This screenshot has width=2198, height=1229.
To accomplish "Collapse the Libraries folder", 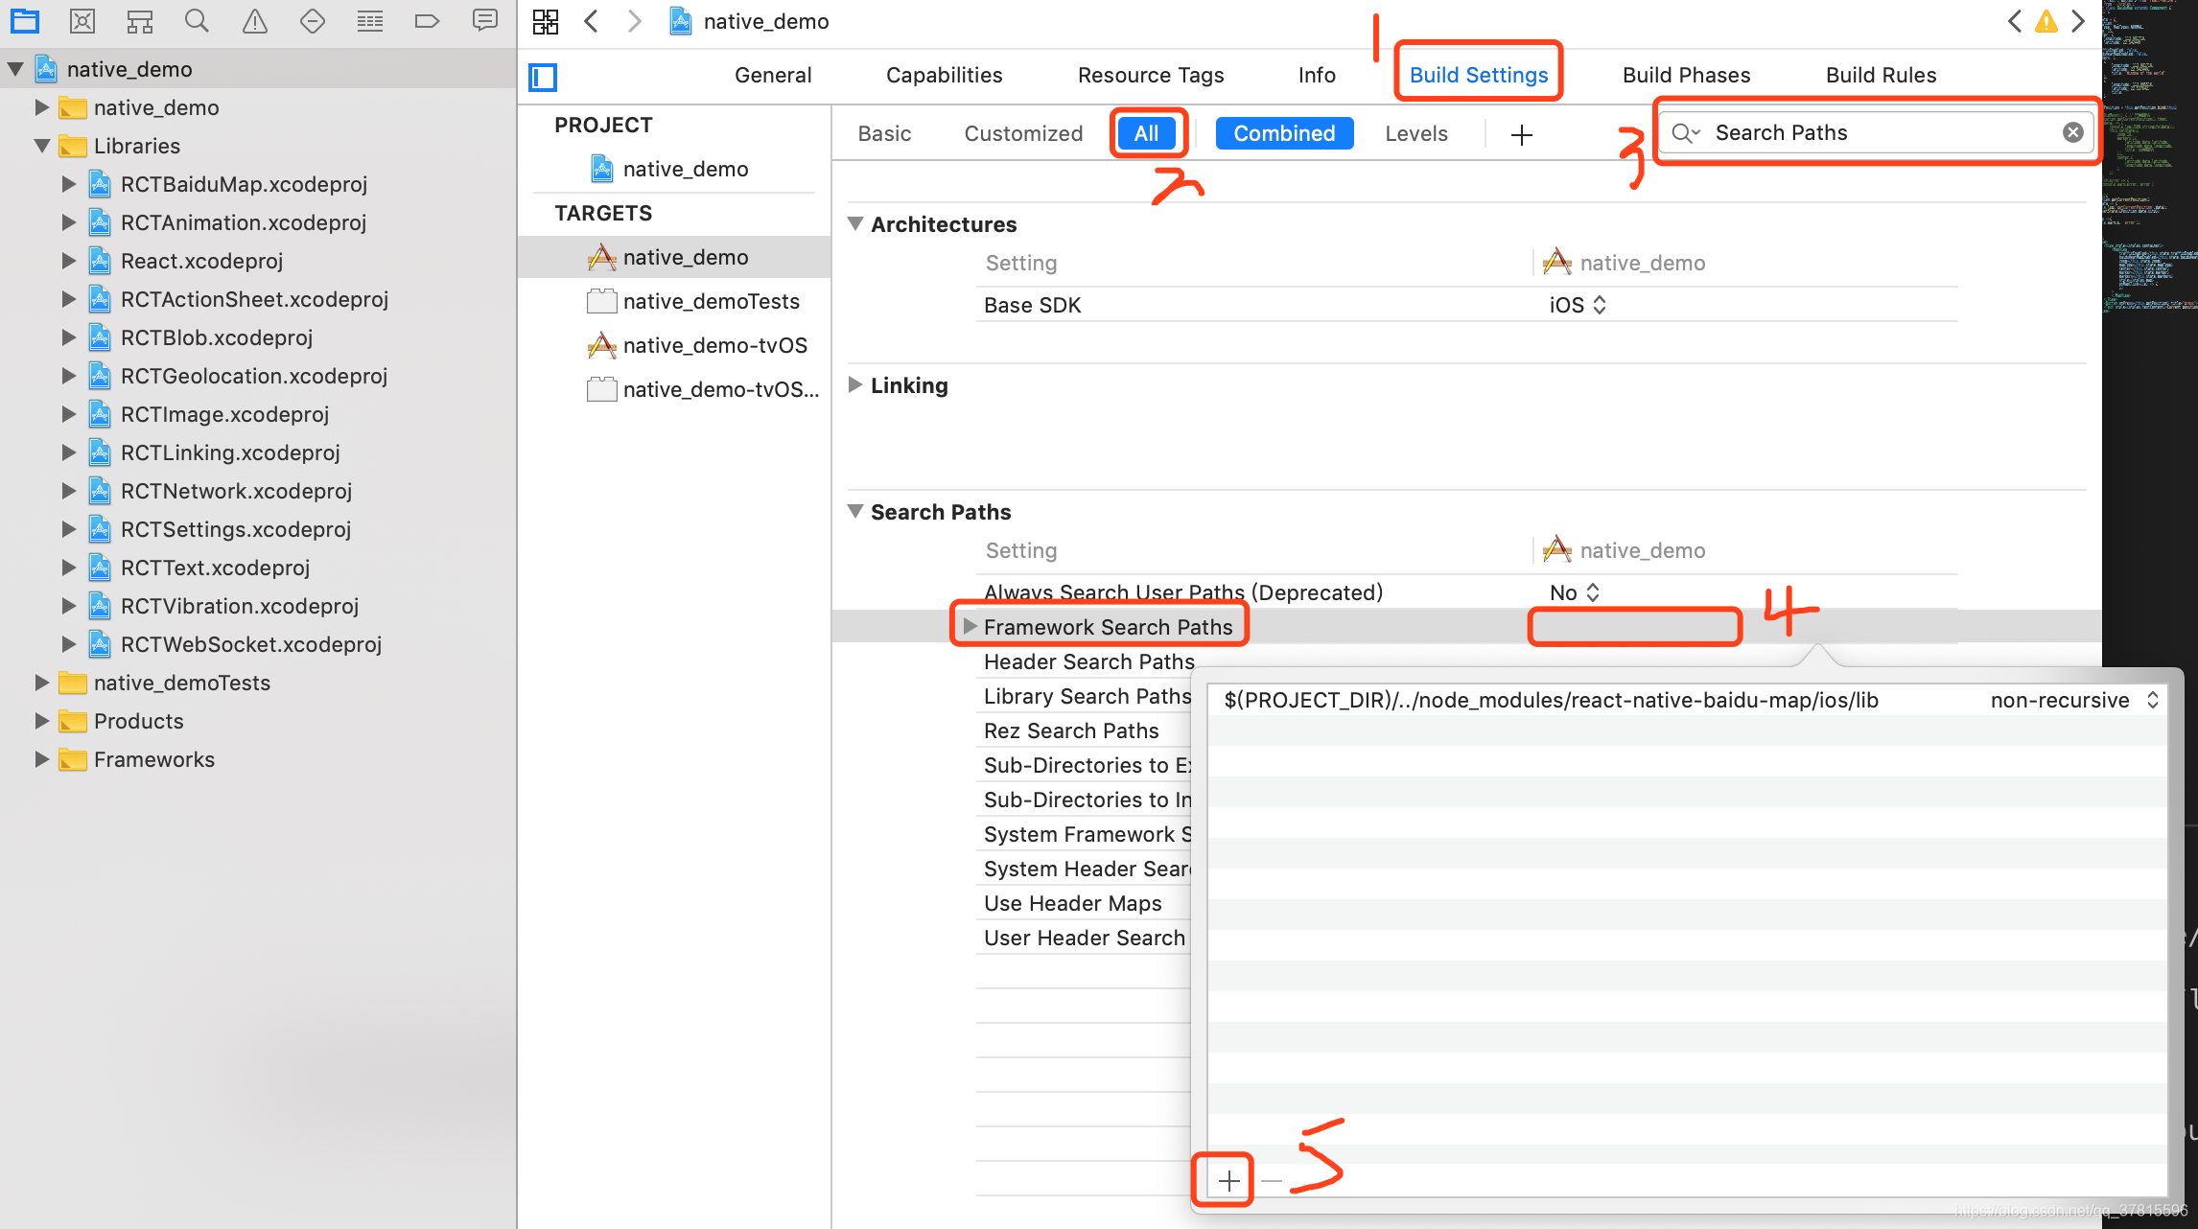I will tap(42, 146).
